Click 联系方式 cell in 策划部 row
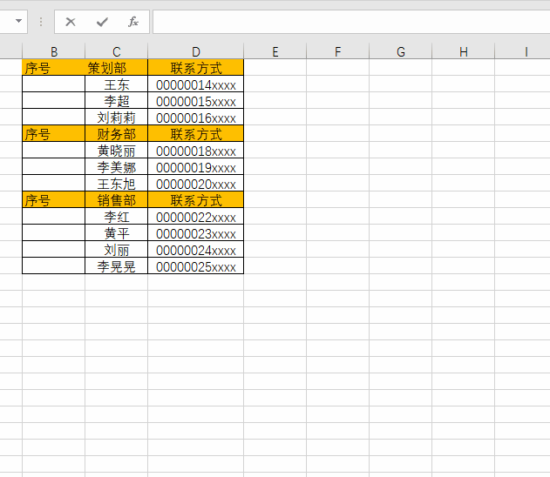 point(196,67)
